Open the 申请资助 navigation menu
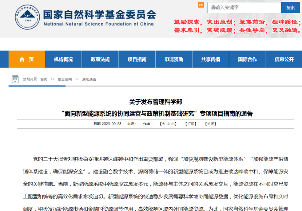The image size is (302, 211). click(x=174, y=59)
